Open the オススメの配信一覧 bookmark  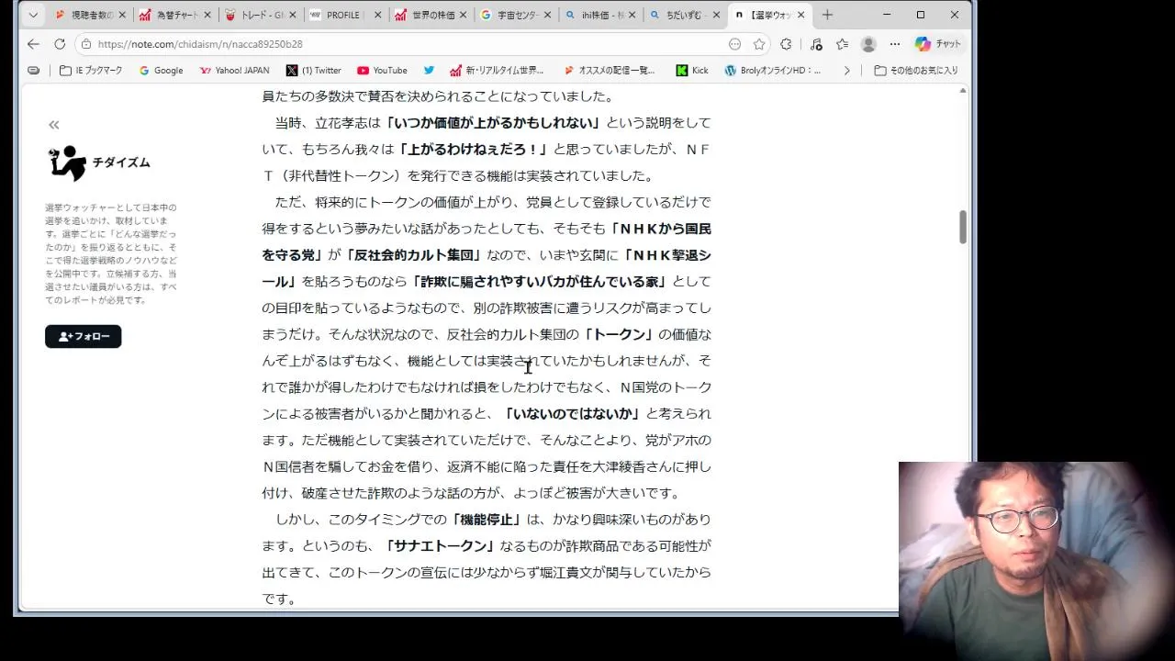610,71
